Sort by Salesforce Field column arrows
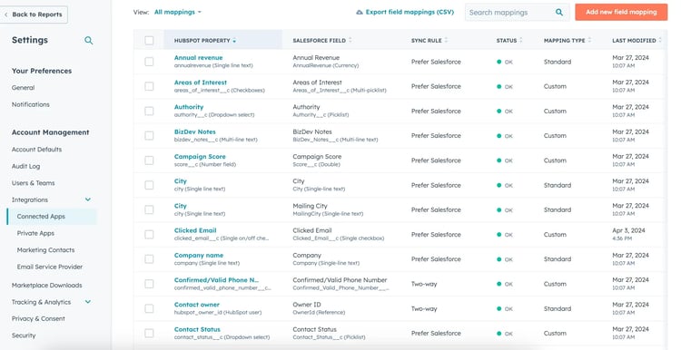 pyautogui.click(x=350, y=40)
